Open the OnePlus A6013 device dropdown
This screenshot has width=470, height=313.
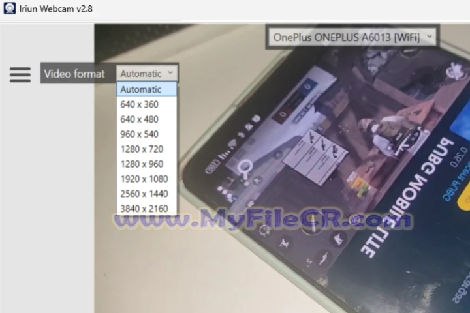pyautogui.click(x=352, y=37)
